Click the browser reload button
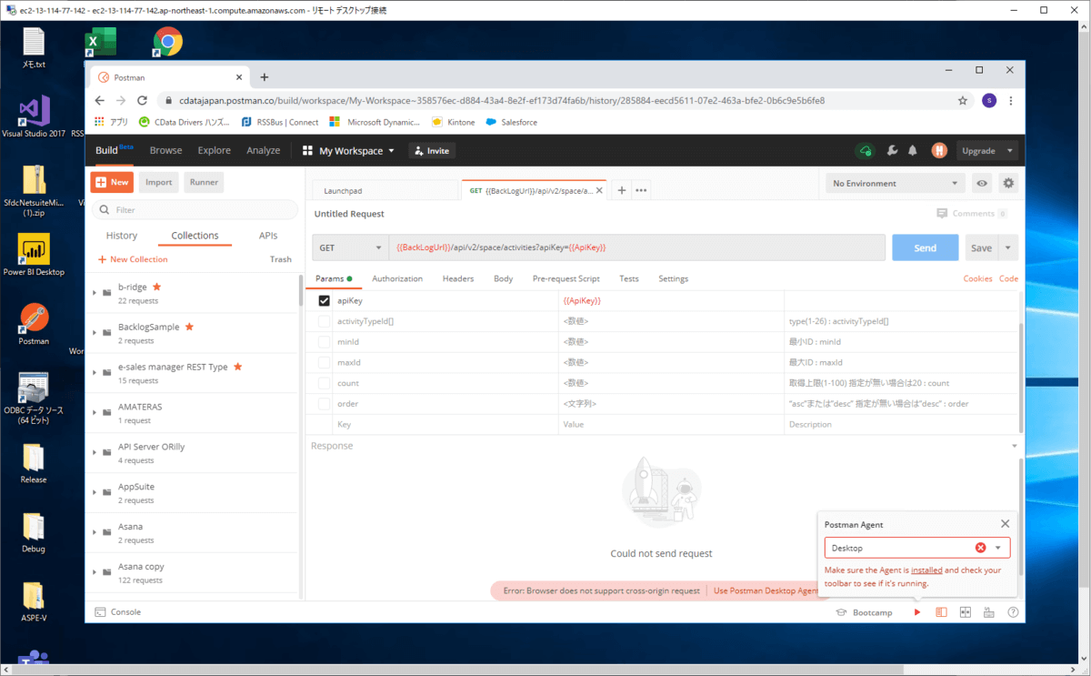Viewport: 1091px width, 676px height. point(142,101)
